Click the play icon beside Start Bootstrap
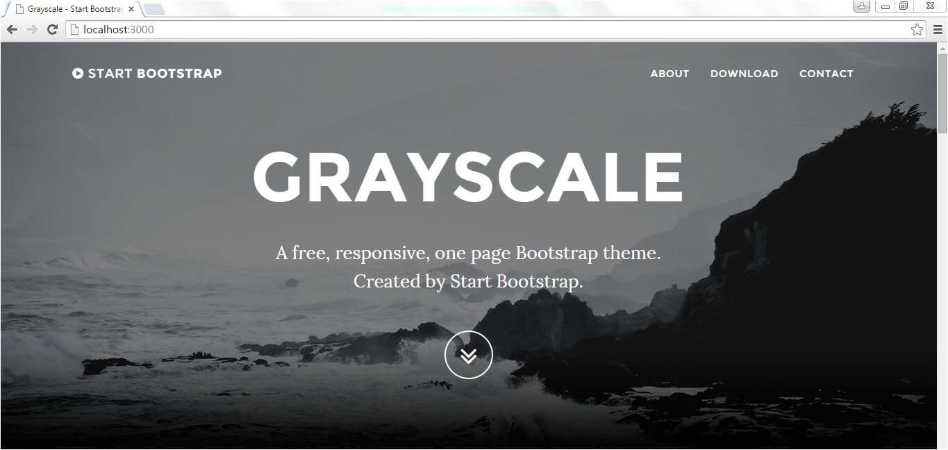Viewport: 948px width, 450px height. 78,73
